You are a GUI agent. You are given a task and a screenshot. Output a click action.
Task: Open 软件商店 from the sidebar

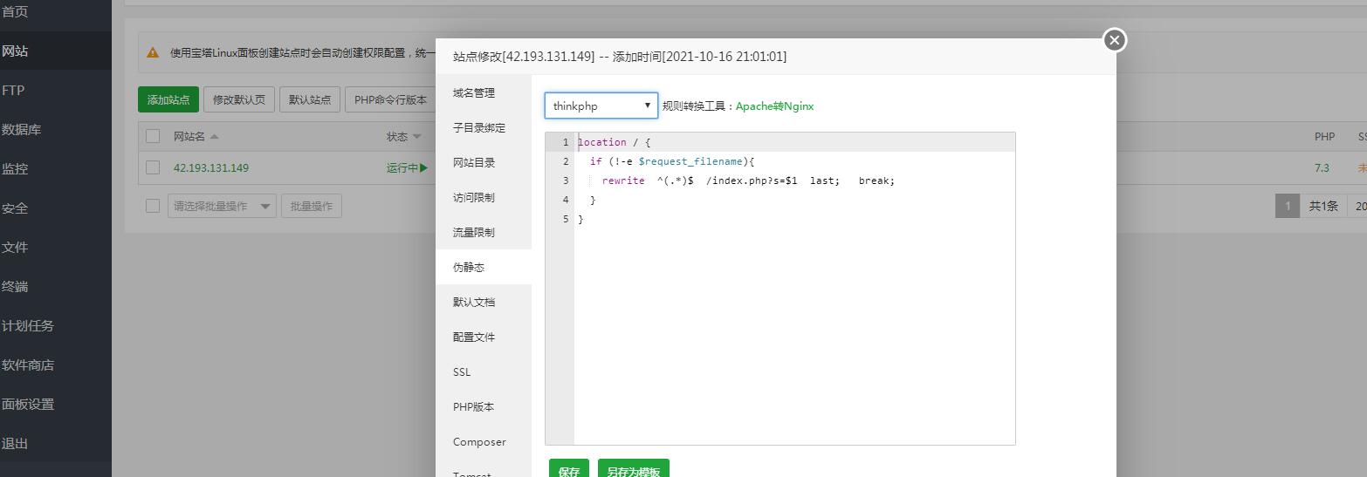pyautogui.click(x=28, y=365)
